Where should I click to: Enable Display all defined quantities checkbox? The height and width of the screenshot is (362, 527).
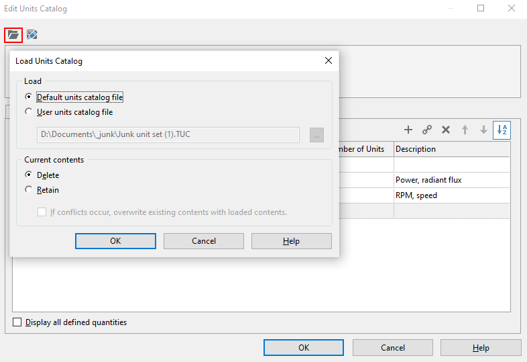tap(17, 322)
